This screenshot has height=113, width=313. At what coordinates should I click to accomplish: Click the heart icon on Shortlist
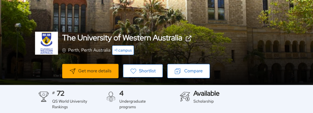click(x=133, y=71)
